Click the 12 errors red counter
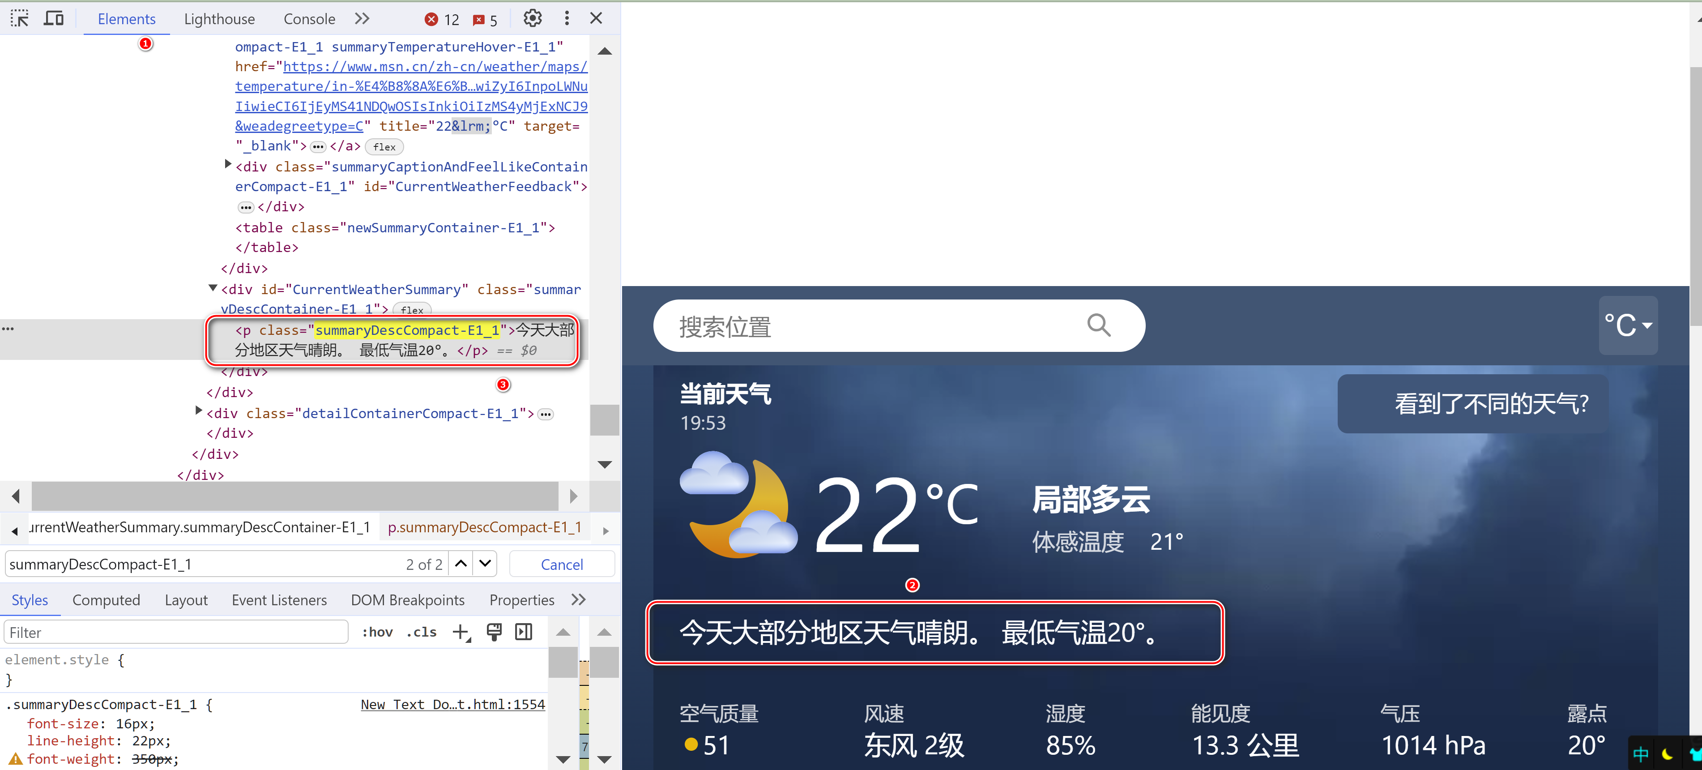 tap(443, 20)
